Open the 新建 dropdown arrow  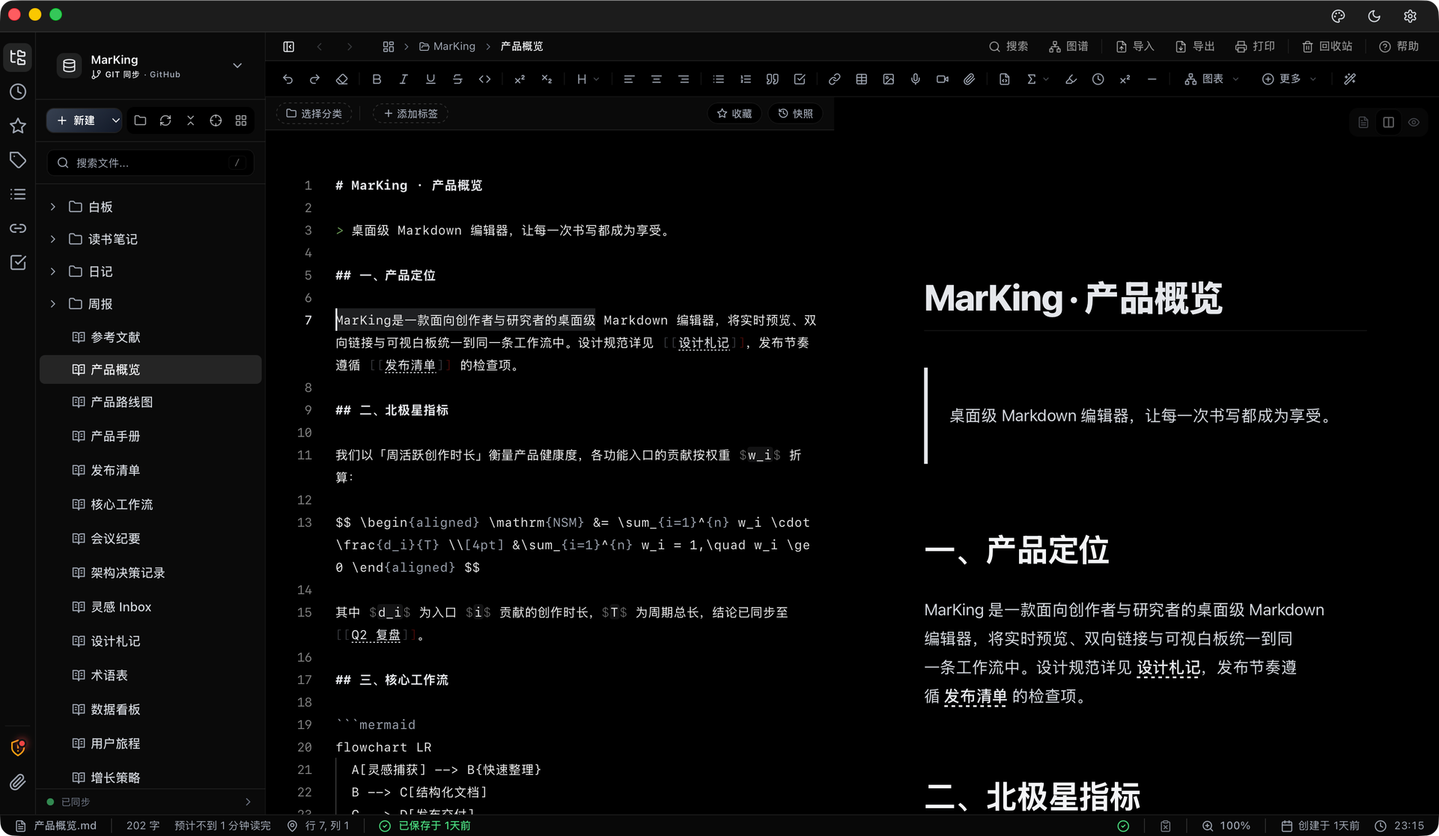coord(115,120)
